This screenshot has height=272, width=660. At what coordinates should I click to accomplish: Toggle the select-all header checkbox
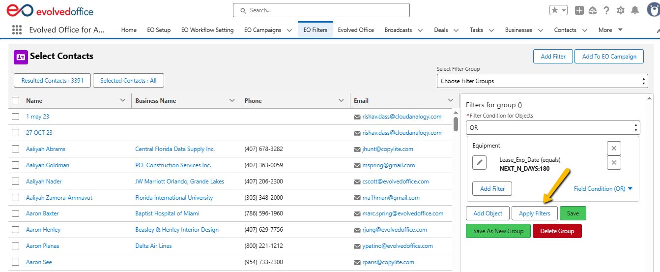point(16,100)
